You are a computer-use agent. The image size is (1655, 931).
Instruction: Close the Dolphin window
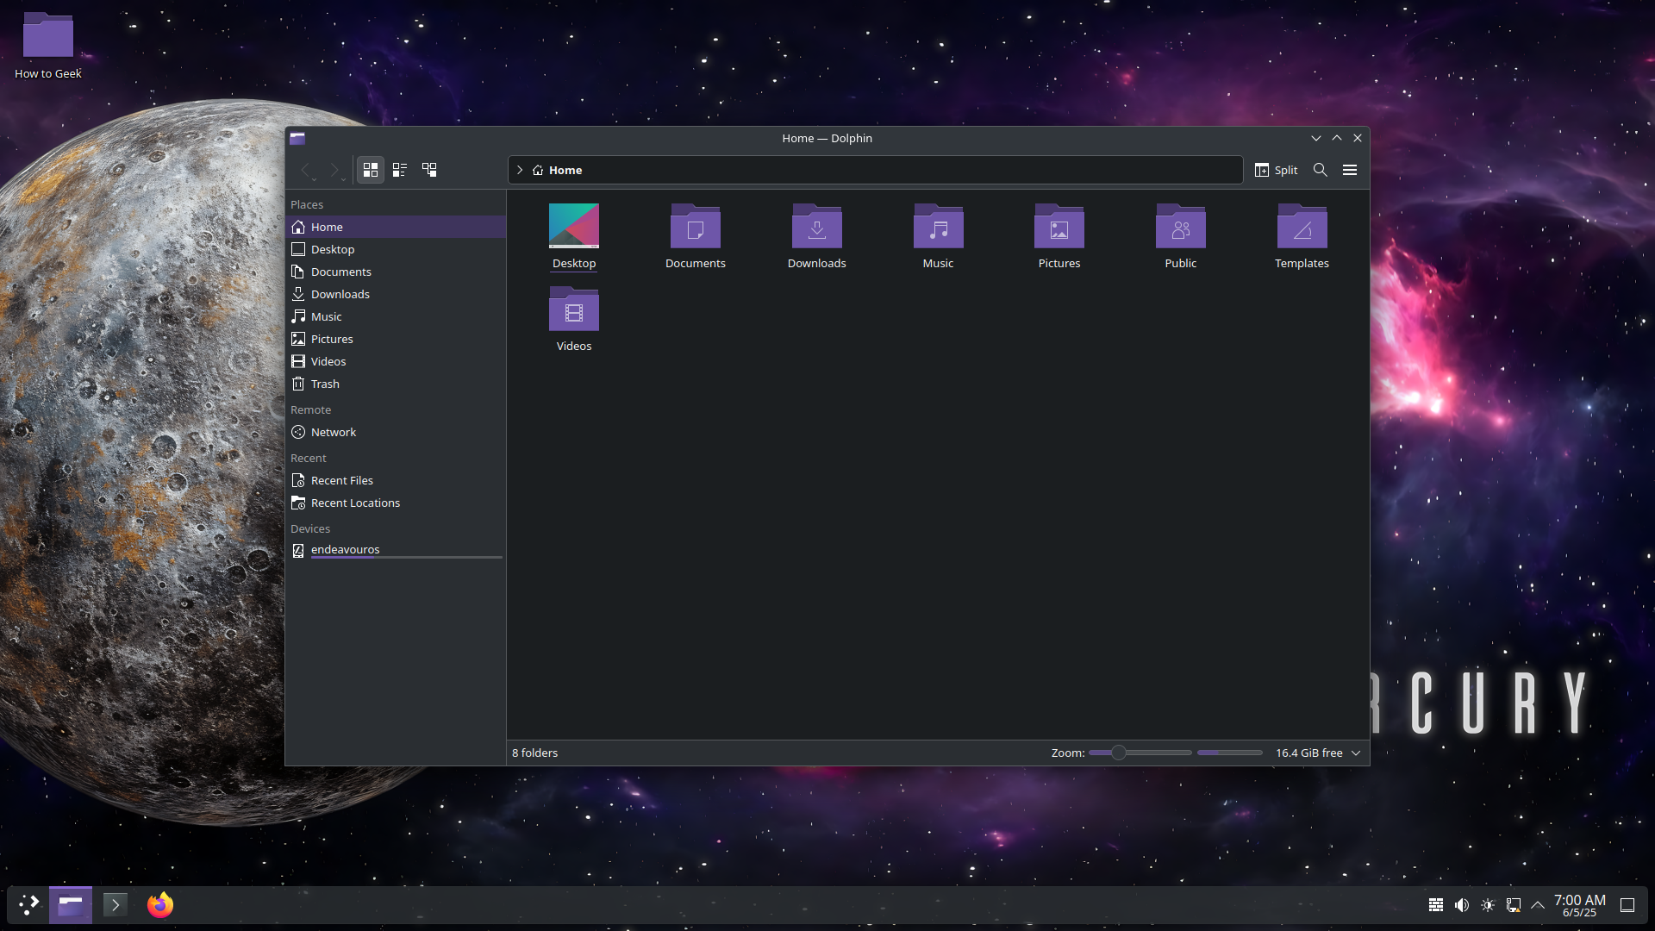click(x=1358, y=138)
